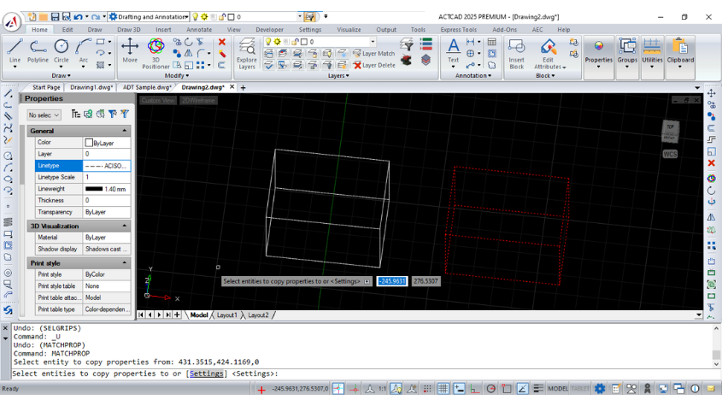
Task: Click the view cube in drawing area
Action: [670, 132]
